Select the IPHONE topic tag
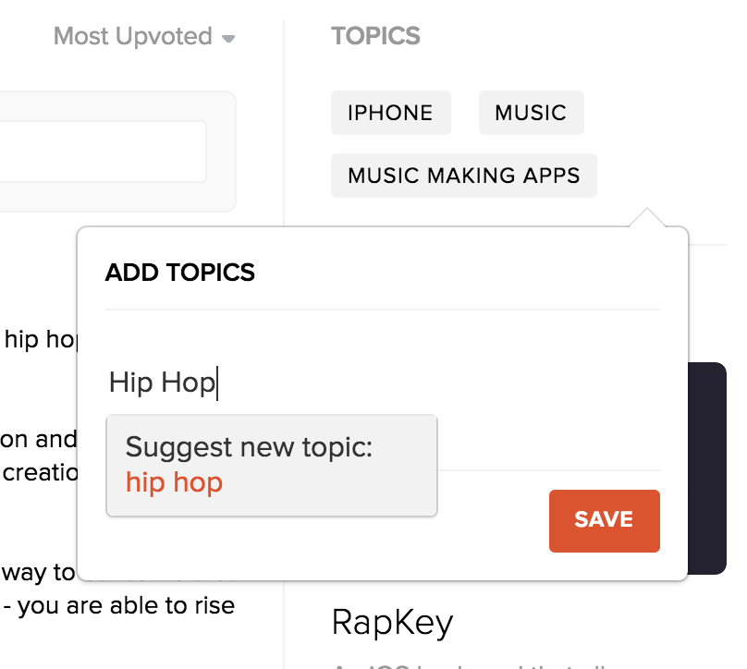 391,113
